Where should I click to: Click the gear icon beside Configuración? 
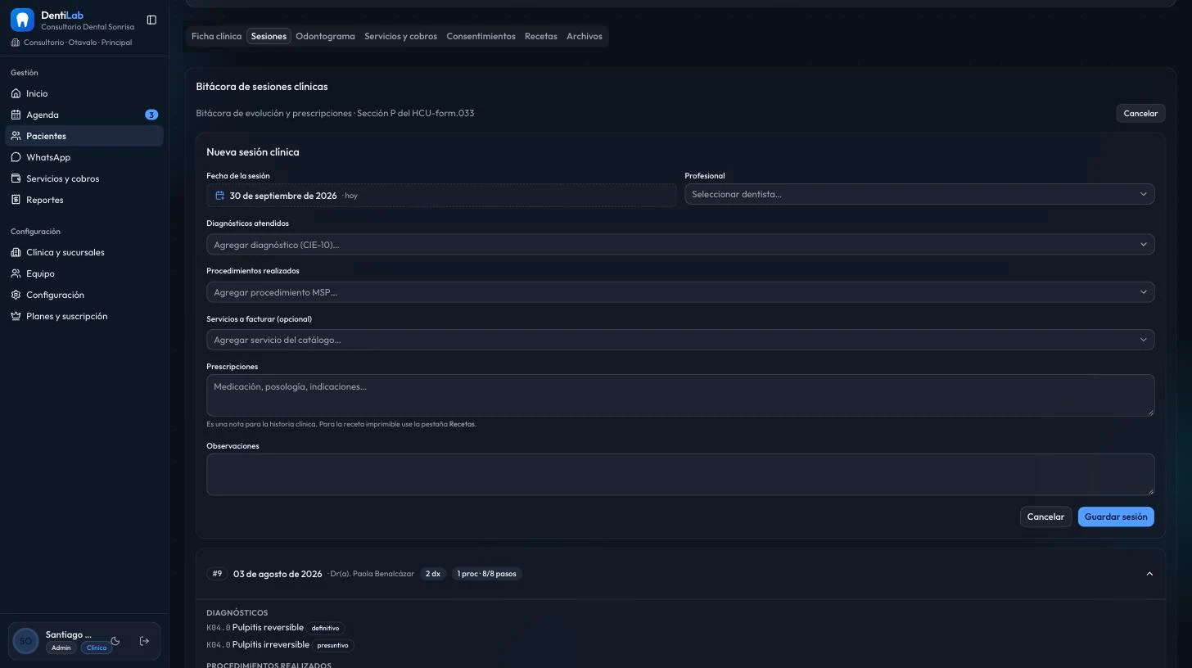16,295
